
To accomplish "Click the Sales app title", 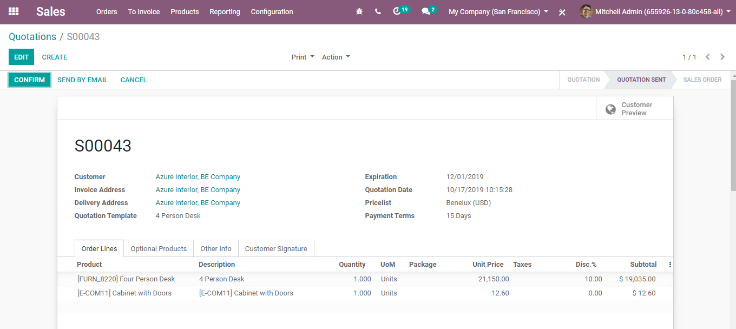I will pyautogui.click(x=51, y=11).
